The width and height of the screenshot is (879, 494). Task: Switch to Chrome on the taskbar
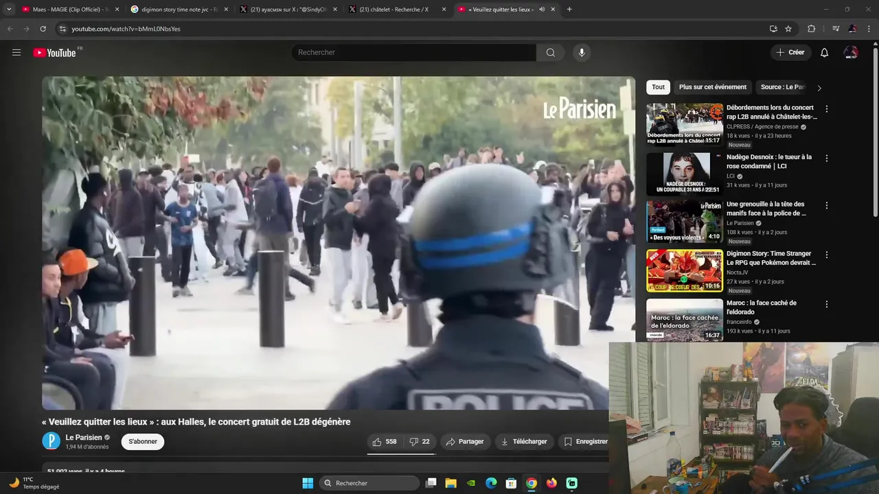(532, 483)
